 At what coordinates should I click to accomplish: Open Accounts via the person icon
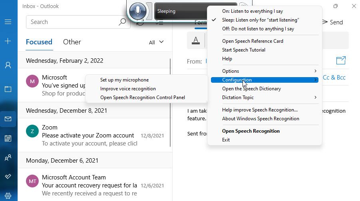point(8,65)
